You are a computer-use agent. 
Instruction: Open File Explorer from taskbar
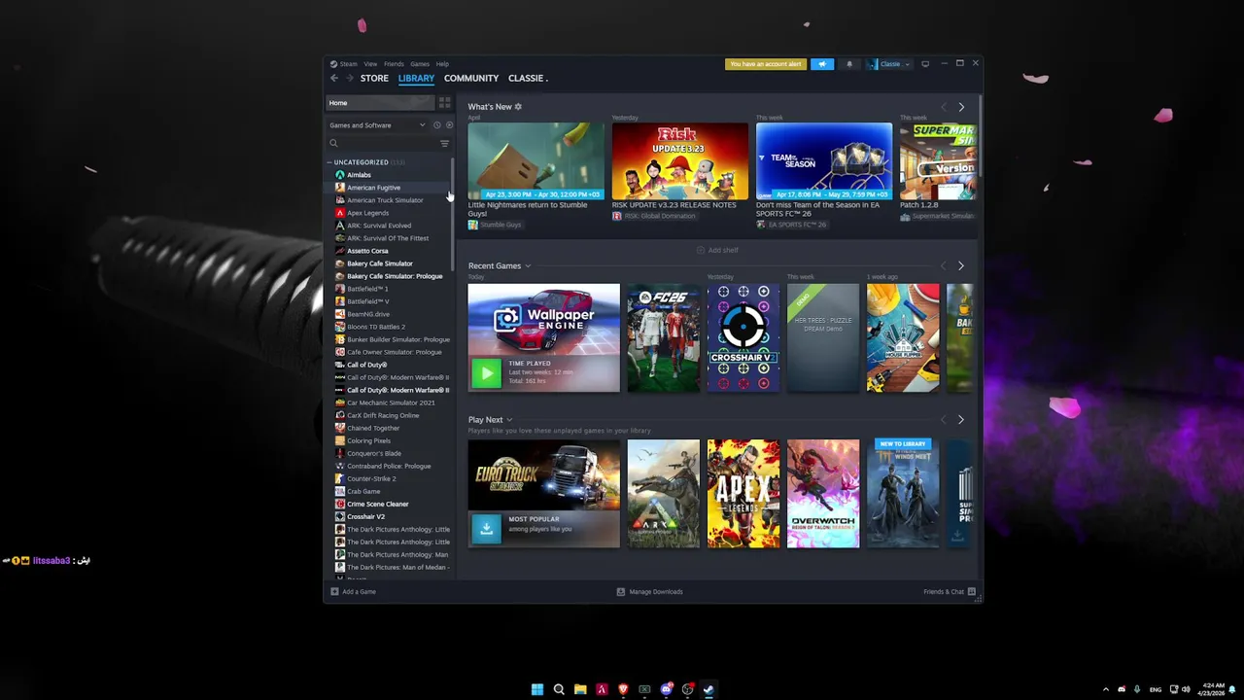tap(580, 689)
